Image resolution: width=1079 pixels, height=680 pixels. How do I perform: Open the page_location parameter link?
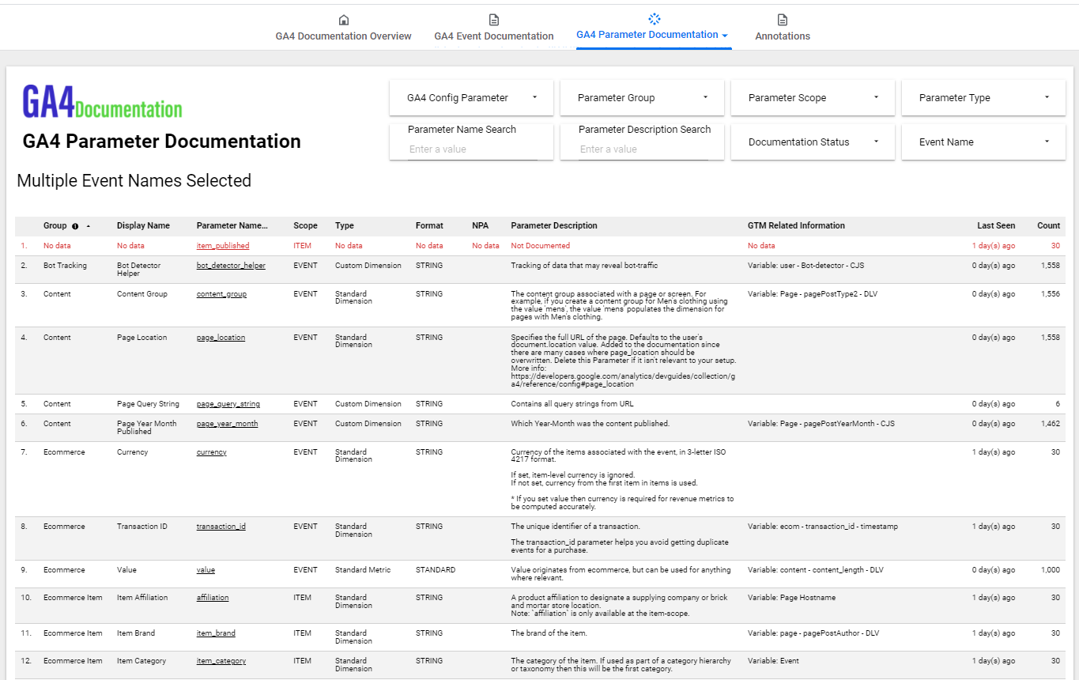click(221, 338)
